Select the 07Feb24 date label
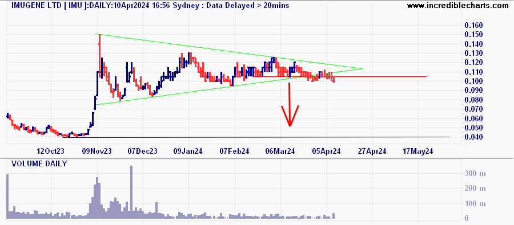 [x=234, y=152]
